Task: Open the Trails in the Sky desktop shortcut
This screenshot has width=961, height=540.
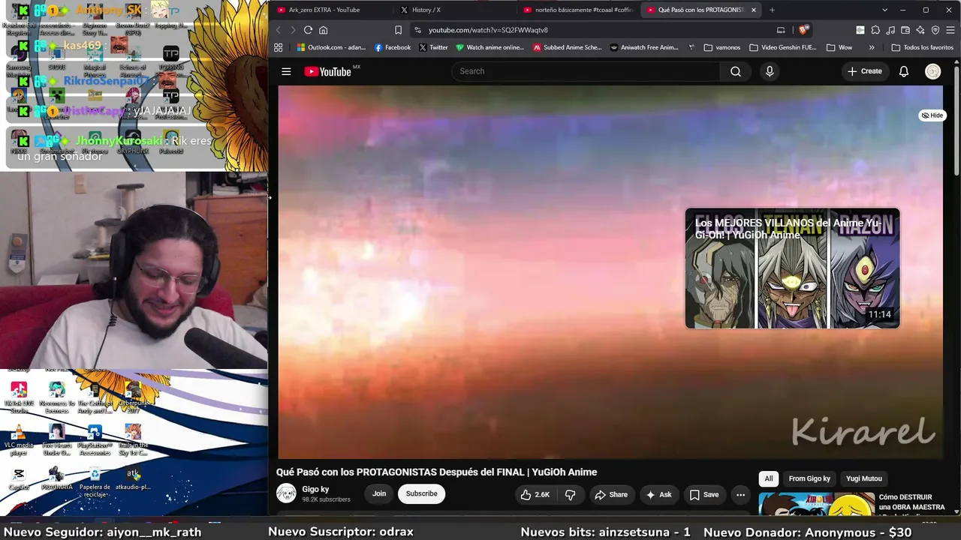Action: pyautogui.click(x=133, y=439)
